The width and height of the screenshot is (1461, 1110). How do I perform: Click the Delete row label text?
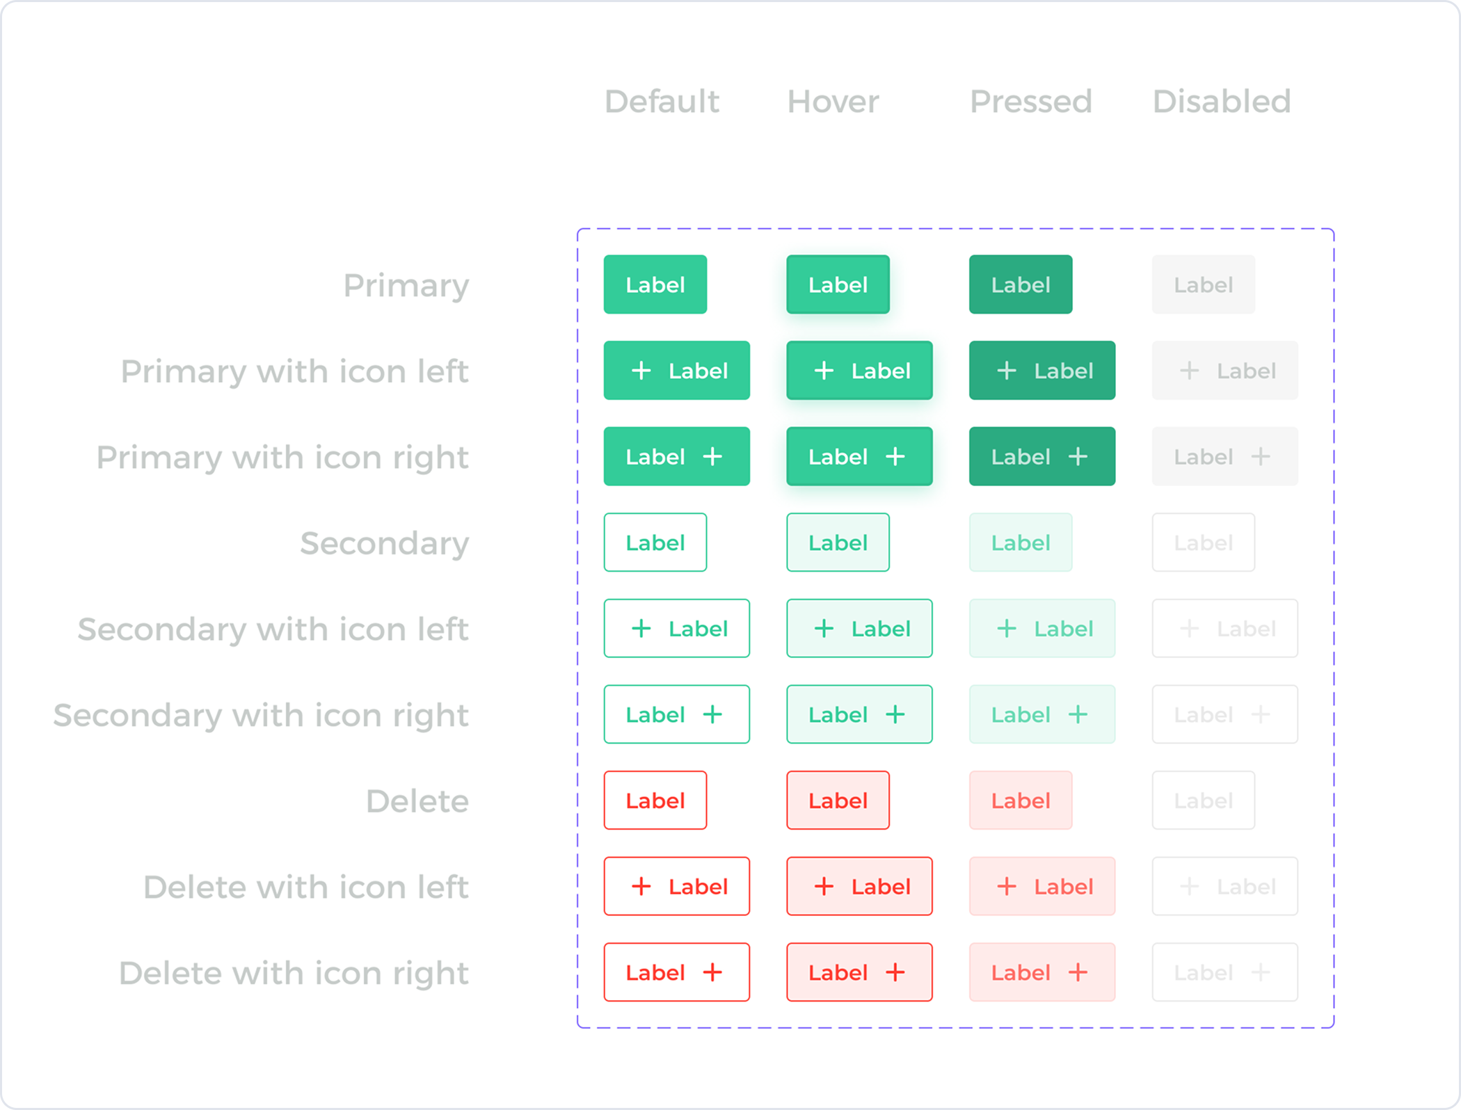417,801
